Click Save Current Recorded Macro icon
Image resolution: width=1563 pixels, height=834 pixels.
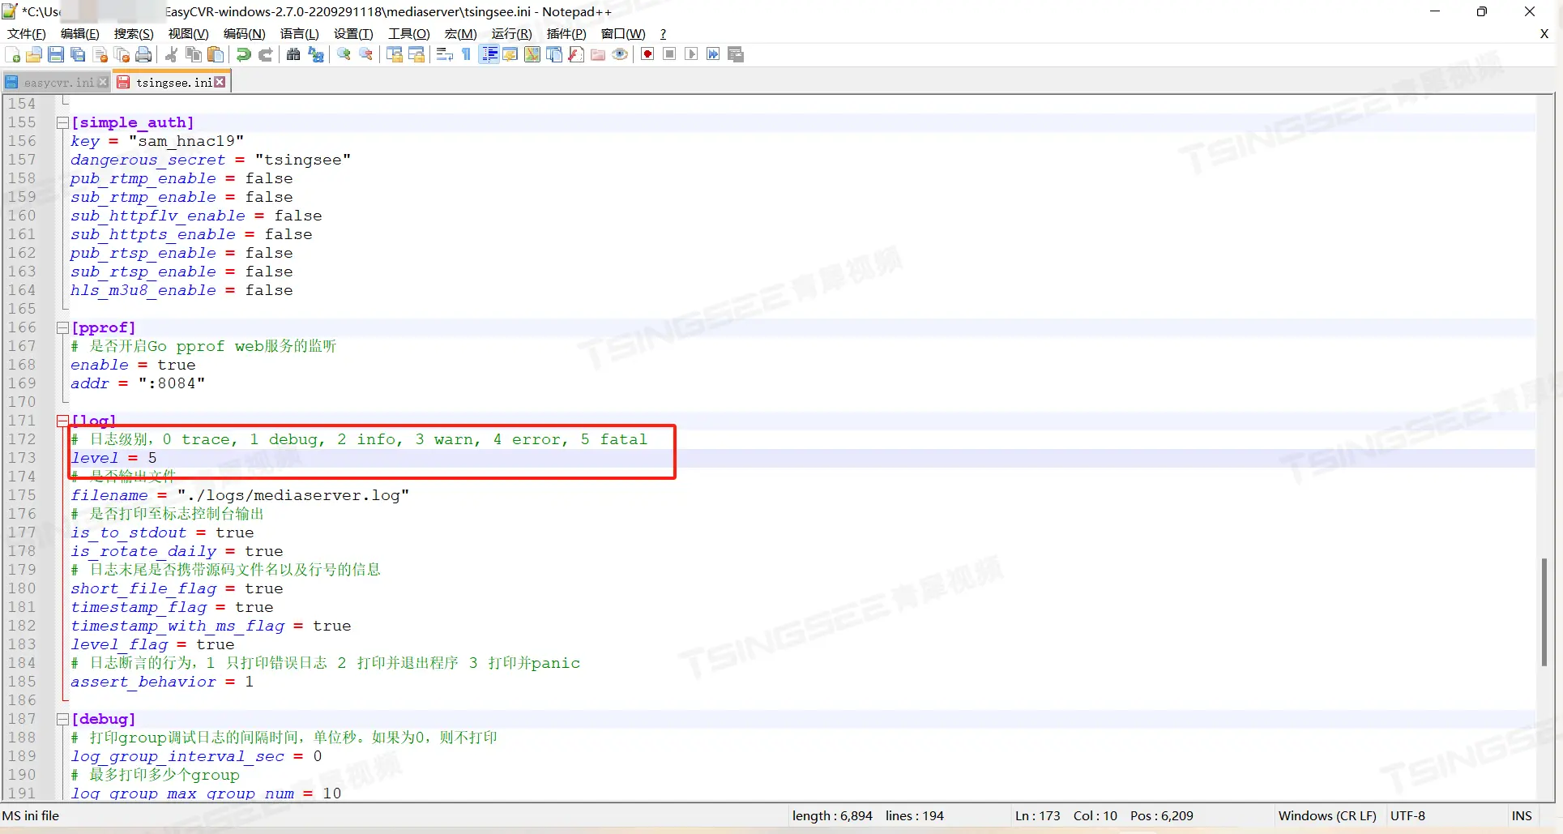736,54
